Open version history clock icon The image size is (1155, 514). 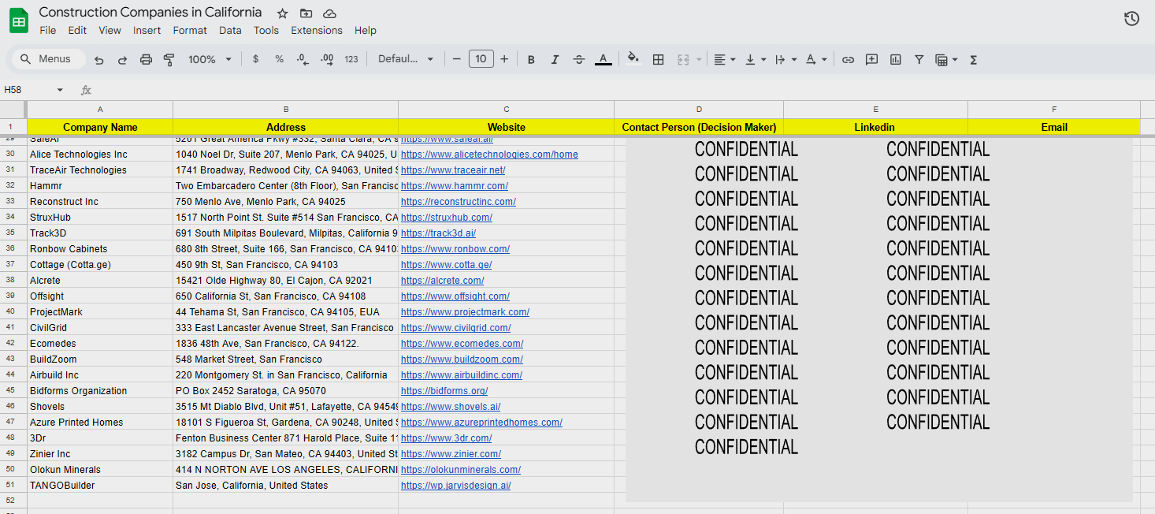pyautogui.click(x=1131, y=19)
